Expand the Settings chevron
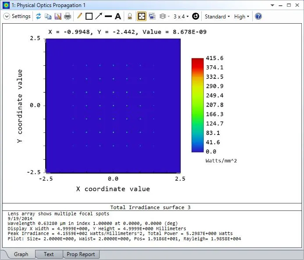Image resolution: width=304 pixels, height=260 pixels. [x=7, y=16]
